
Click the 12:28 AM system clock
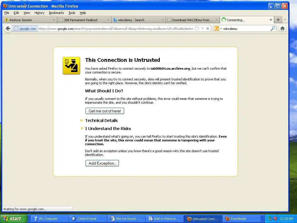[x=286, y=219]
